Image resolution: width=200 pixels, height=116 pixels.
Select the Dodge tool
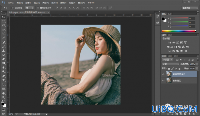pos(3,72)
